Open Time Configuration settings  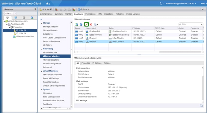(52, 97)
